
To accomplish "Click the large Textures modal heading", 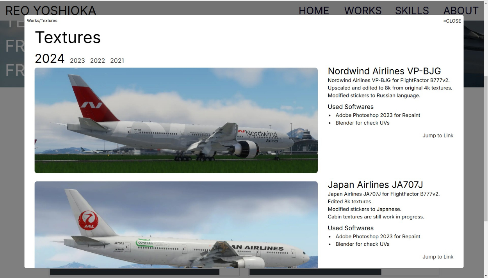I will pyautogui.click(x=68, y=37).
